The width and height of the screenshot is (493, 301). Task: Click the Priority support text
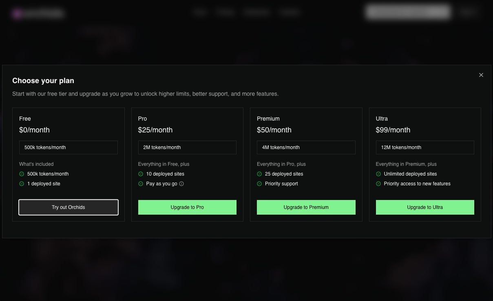click(x=281, y=184)
